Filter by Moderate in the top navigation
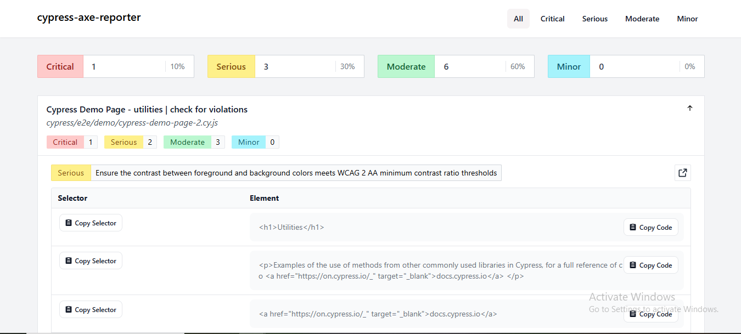Image resolution: width=741 pixels, height=334 pixels. tap(642, 19)
